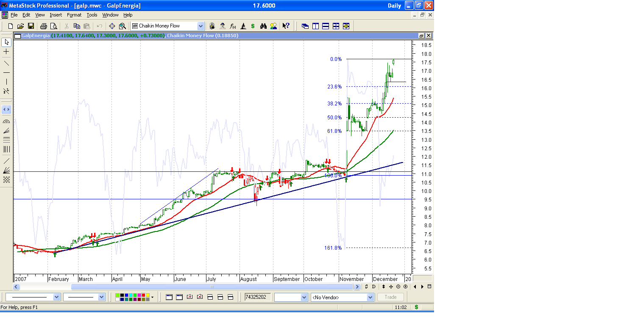Select the Fibonacci time zones tool
Image resolution: width=635 pixels, height=325 pixels.
(6, 149)
